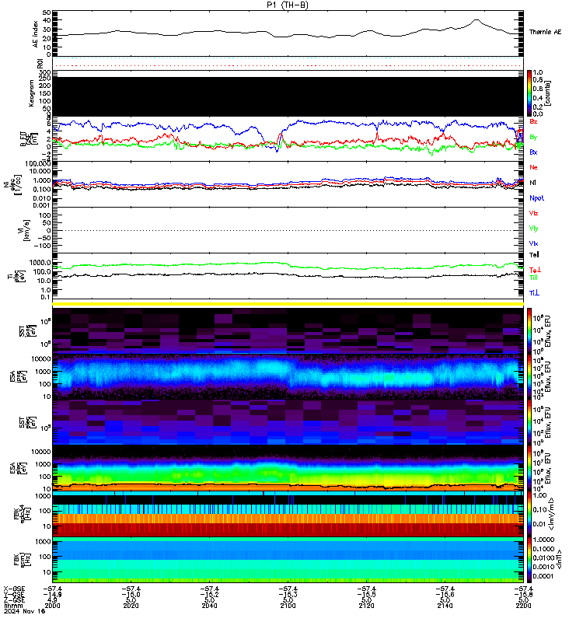This screenshot has width=583, height=622.
Task: Click the '2120' time tick label
Action: pos(366,606)
